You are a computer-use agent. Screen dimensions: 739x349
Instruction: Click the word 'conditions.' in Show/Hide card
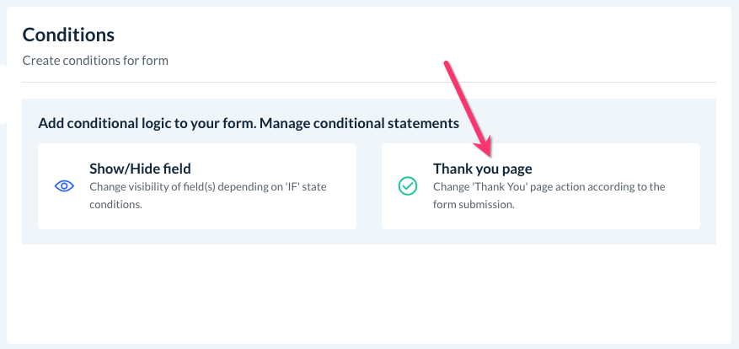(x=115, y=203)
